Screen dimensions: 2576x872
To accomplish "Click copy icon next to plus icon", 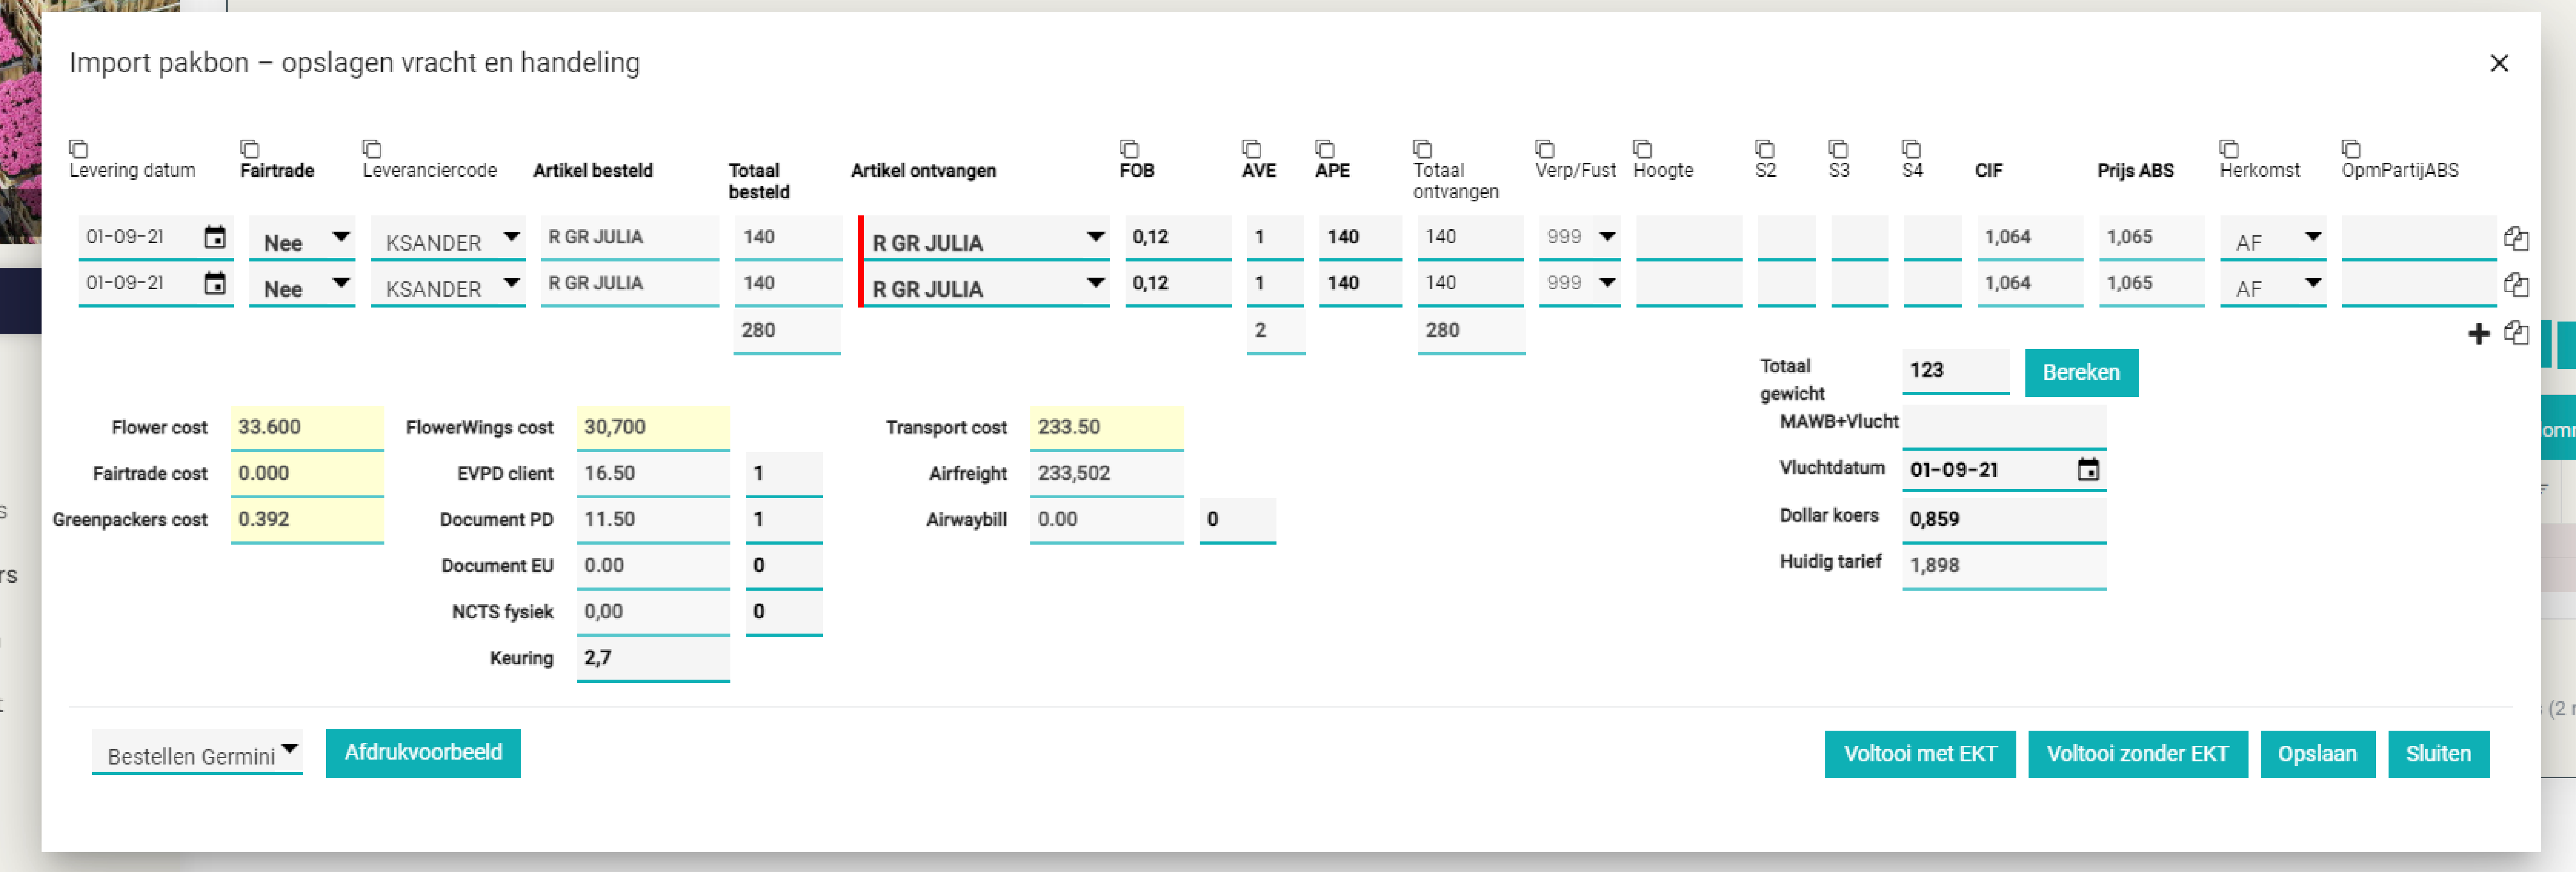I will (x=2516, y=332).
